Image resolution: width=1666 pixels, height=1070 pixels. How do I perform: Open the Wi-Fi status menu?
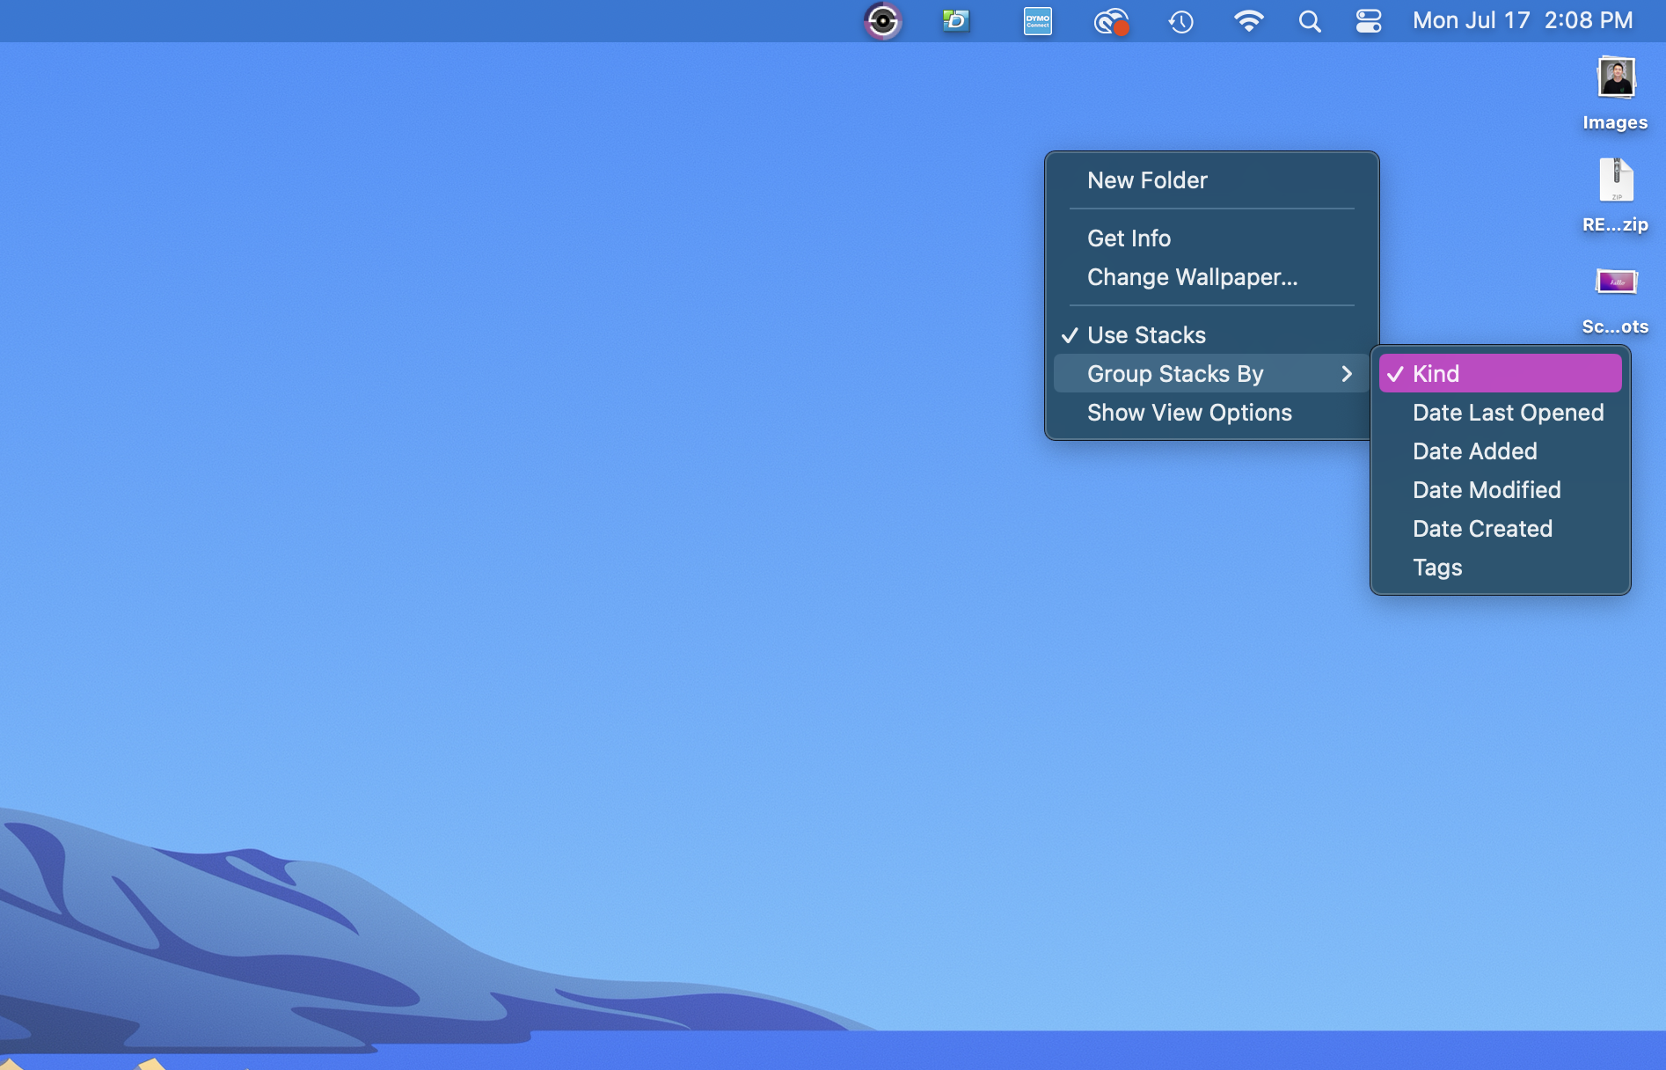(1249, 21)
